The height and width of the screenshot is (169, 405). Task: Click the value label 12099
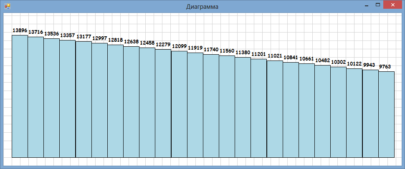point(179,46)
